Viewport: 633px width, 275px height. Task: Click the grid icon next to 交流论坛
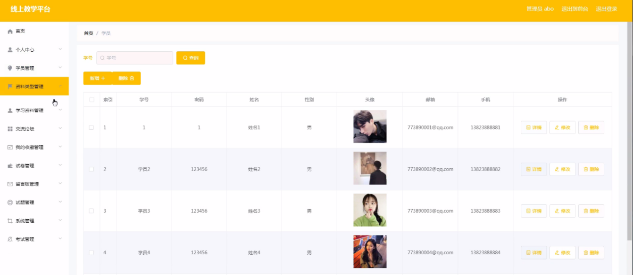10,129
